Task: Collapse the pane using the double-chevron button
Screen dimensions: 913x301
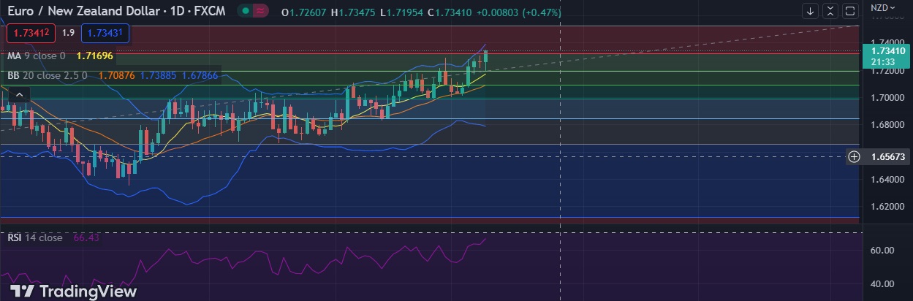Action: 830,11
